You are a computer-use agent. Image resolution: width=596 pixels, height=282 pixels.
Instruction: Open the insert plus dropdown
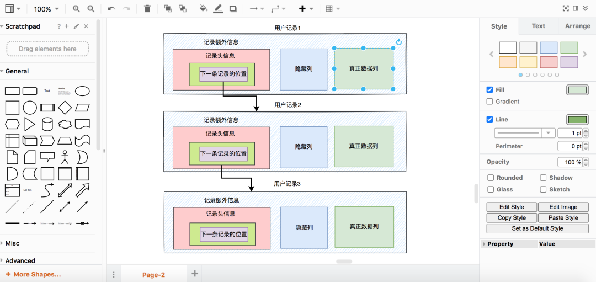point(306,9)
